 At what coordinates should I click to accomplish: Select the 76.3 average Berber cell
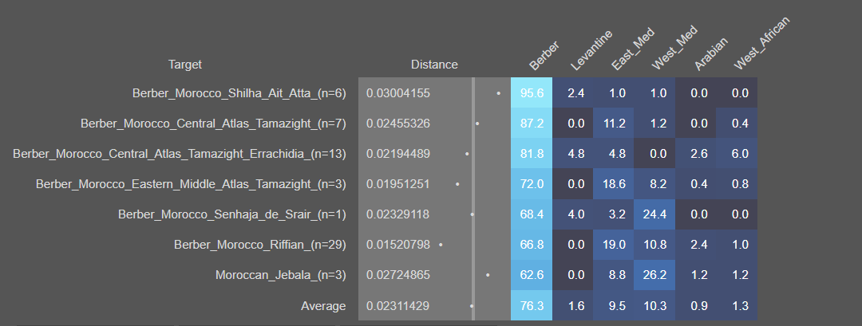pyautogui.click(x=532, y=305)
